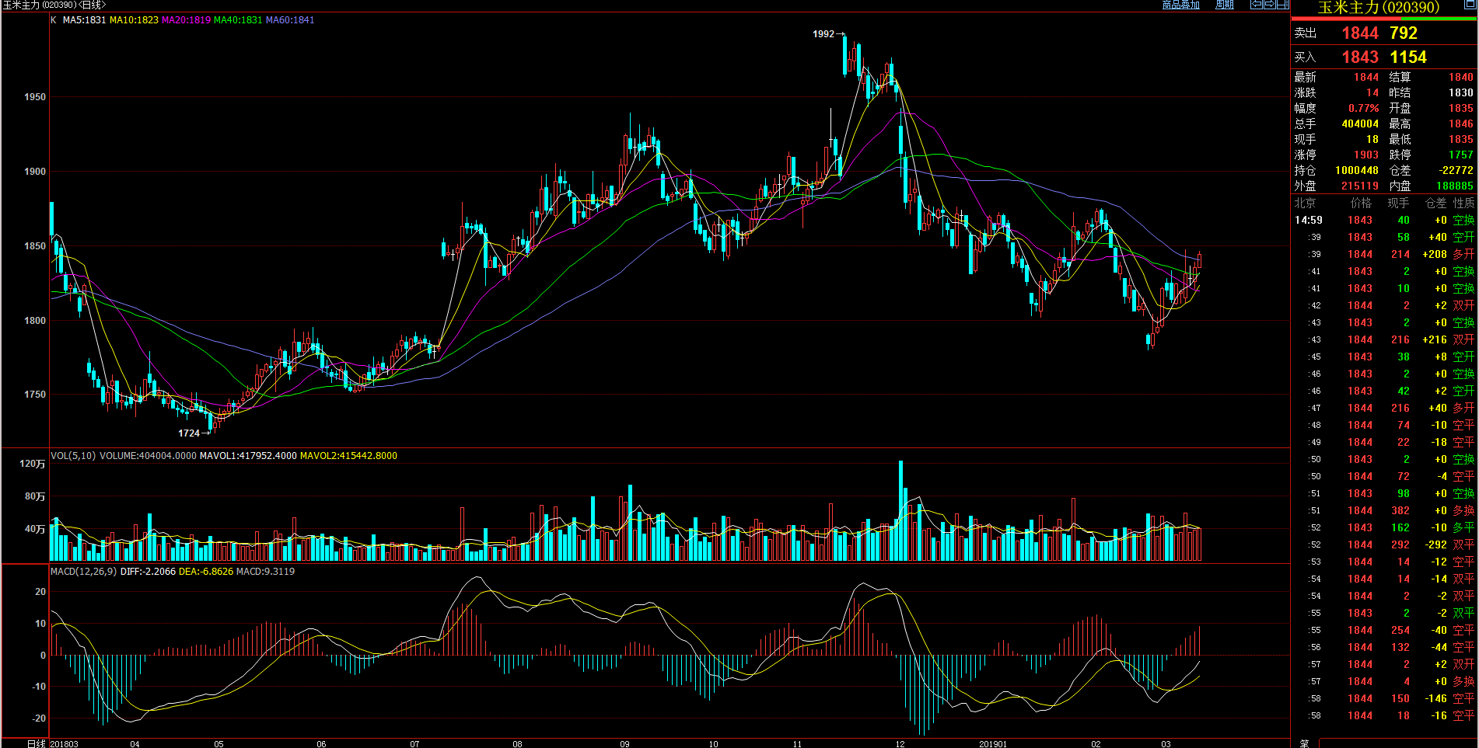Click the 201901 date axis label

(993, 744)
